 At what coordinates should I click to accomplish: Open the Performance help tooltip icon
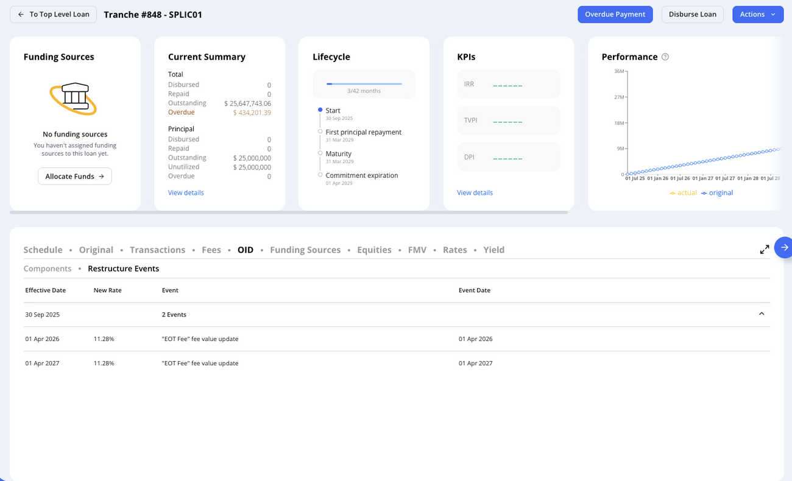point(665,57)
